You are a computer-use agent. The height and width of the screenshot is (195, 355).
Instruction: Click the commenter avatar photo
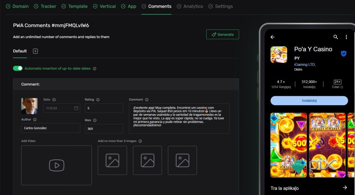(29, 106)
